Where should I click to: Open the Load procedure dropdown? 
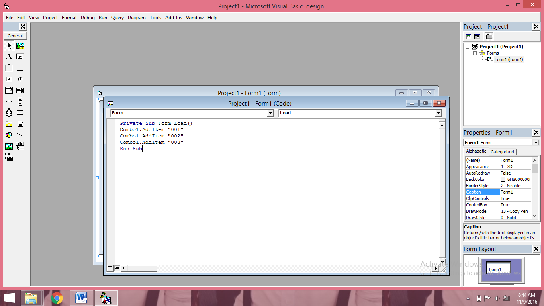(x=438, y=113)
